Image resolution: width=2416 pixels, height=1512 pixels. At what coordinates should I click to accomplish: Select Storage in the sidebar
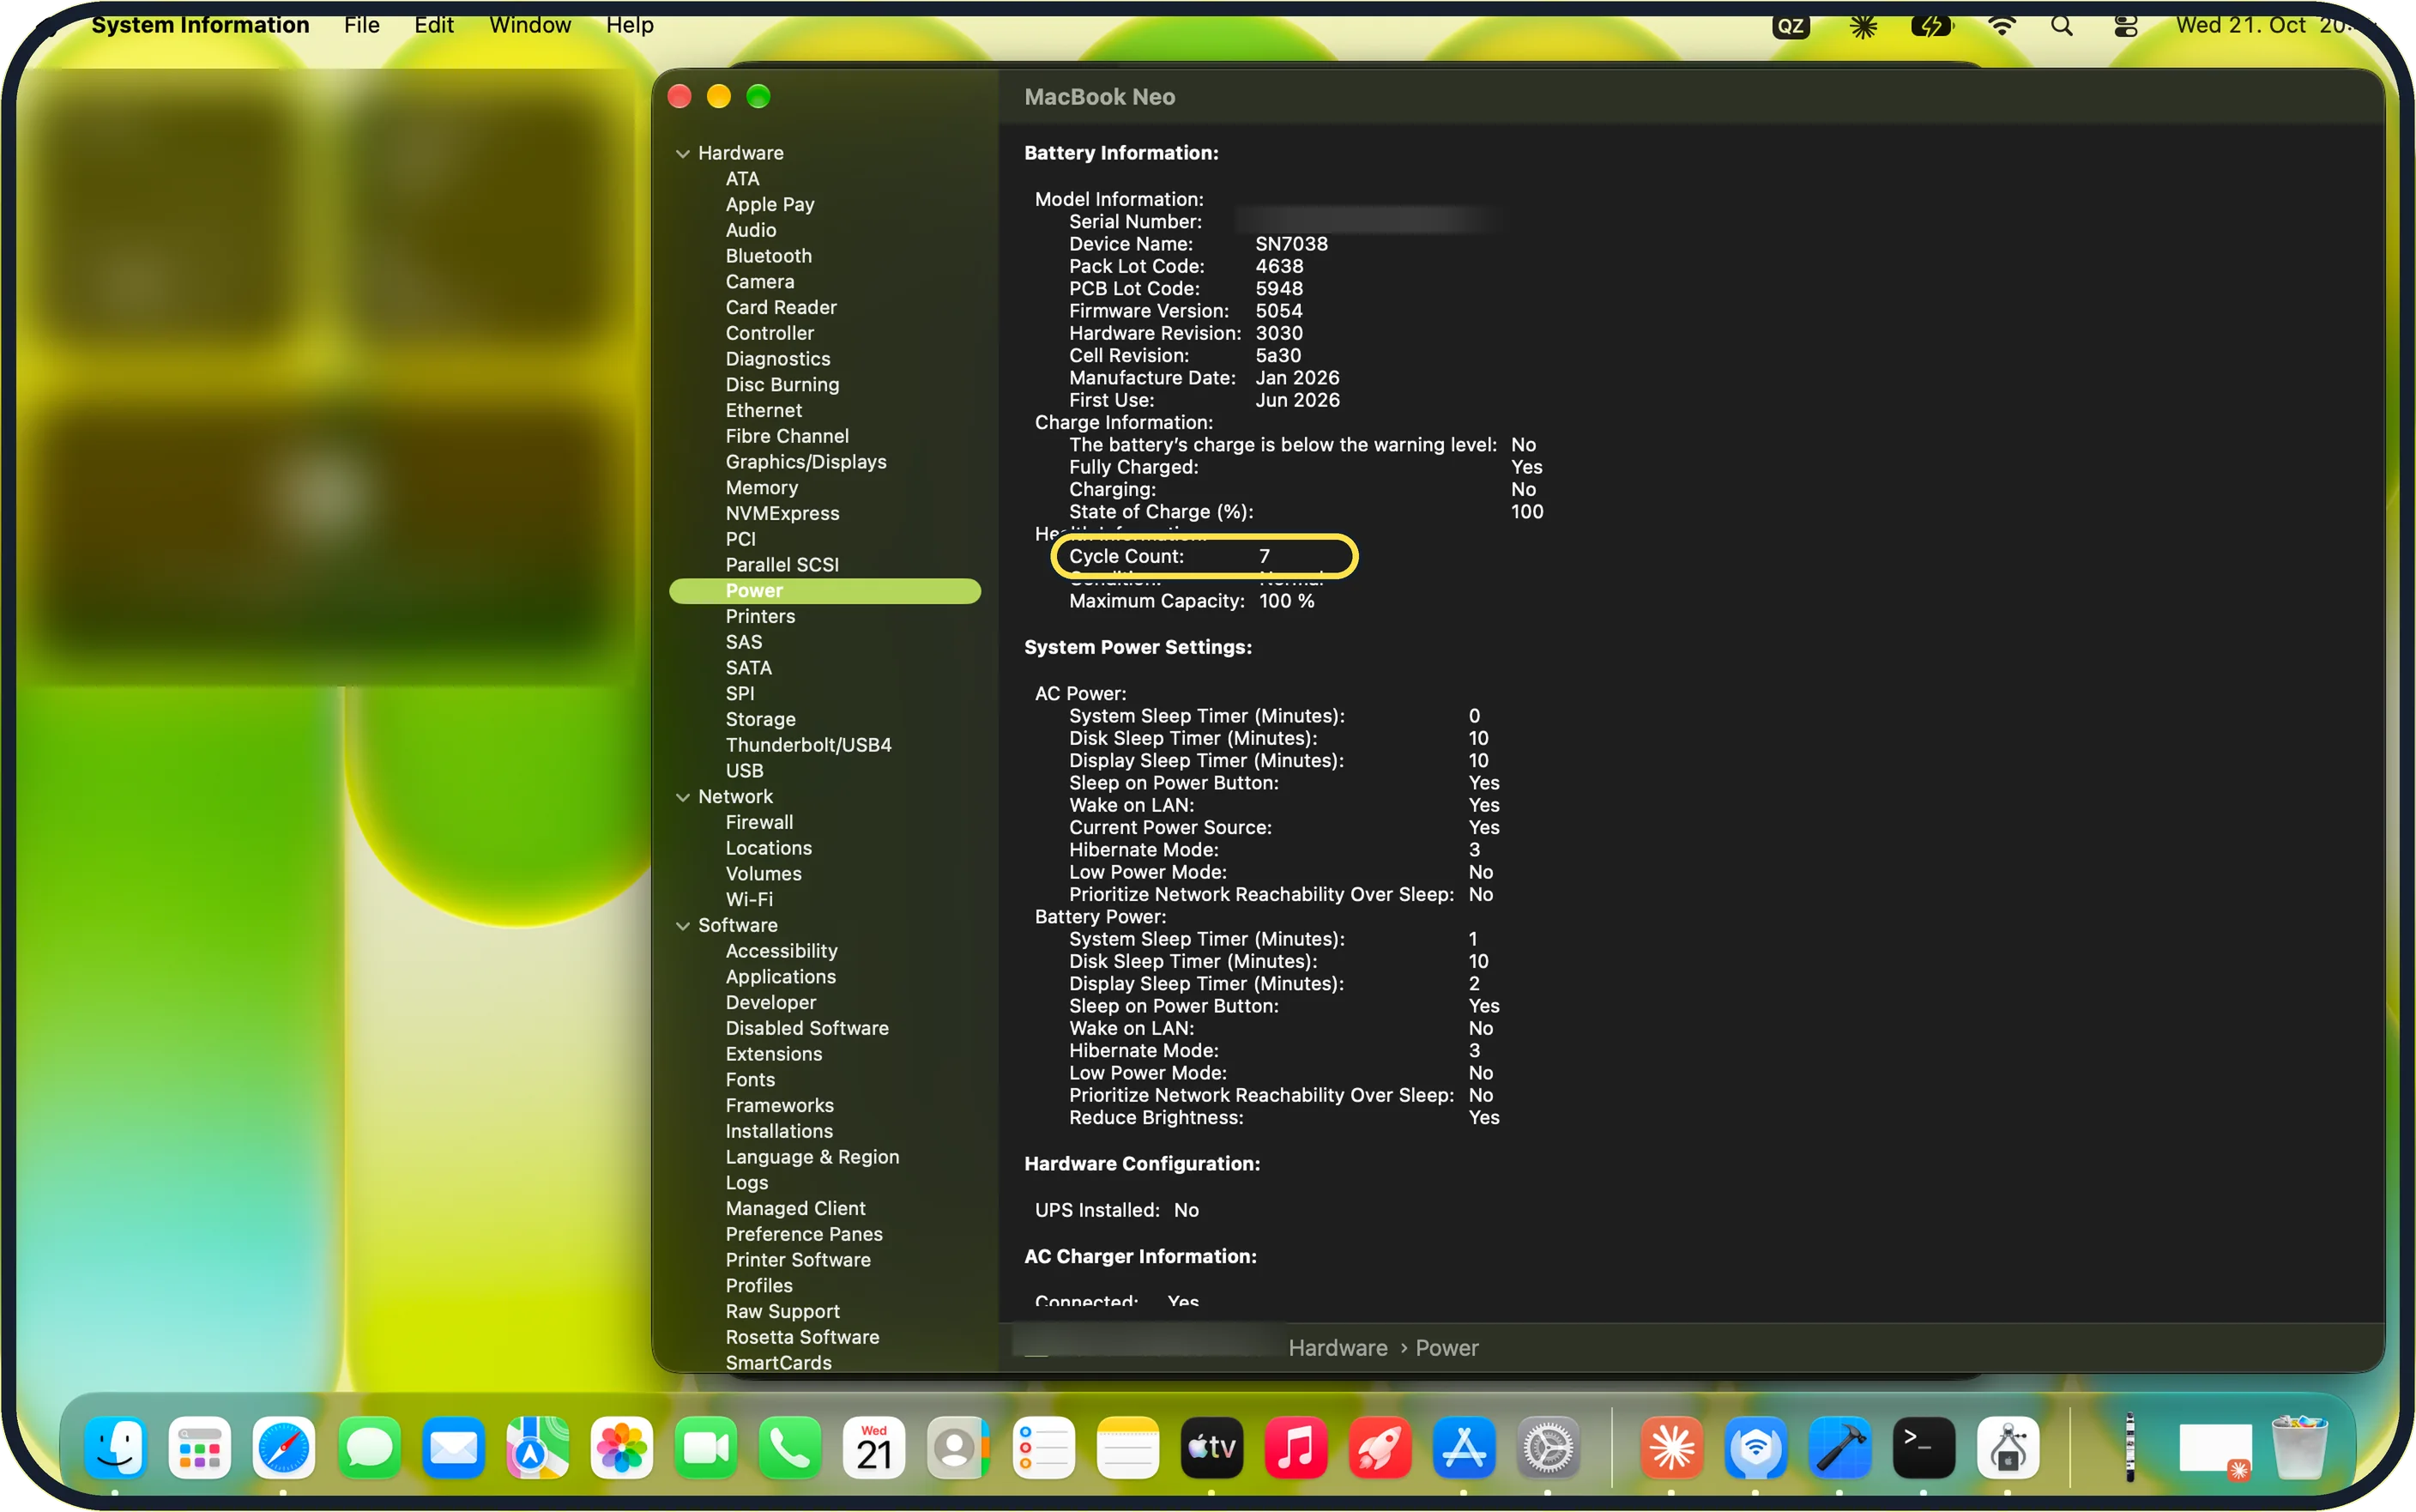coord(759,720)
